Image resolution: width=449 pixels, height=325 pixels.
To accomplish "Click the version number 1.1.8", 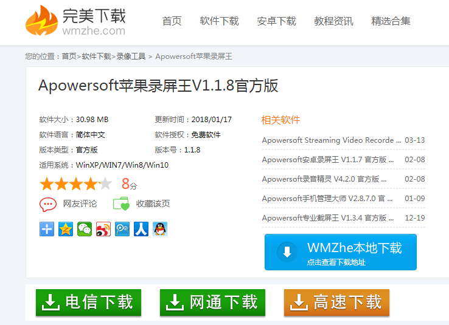I will coord(192,150).
